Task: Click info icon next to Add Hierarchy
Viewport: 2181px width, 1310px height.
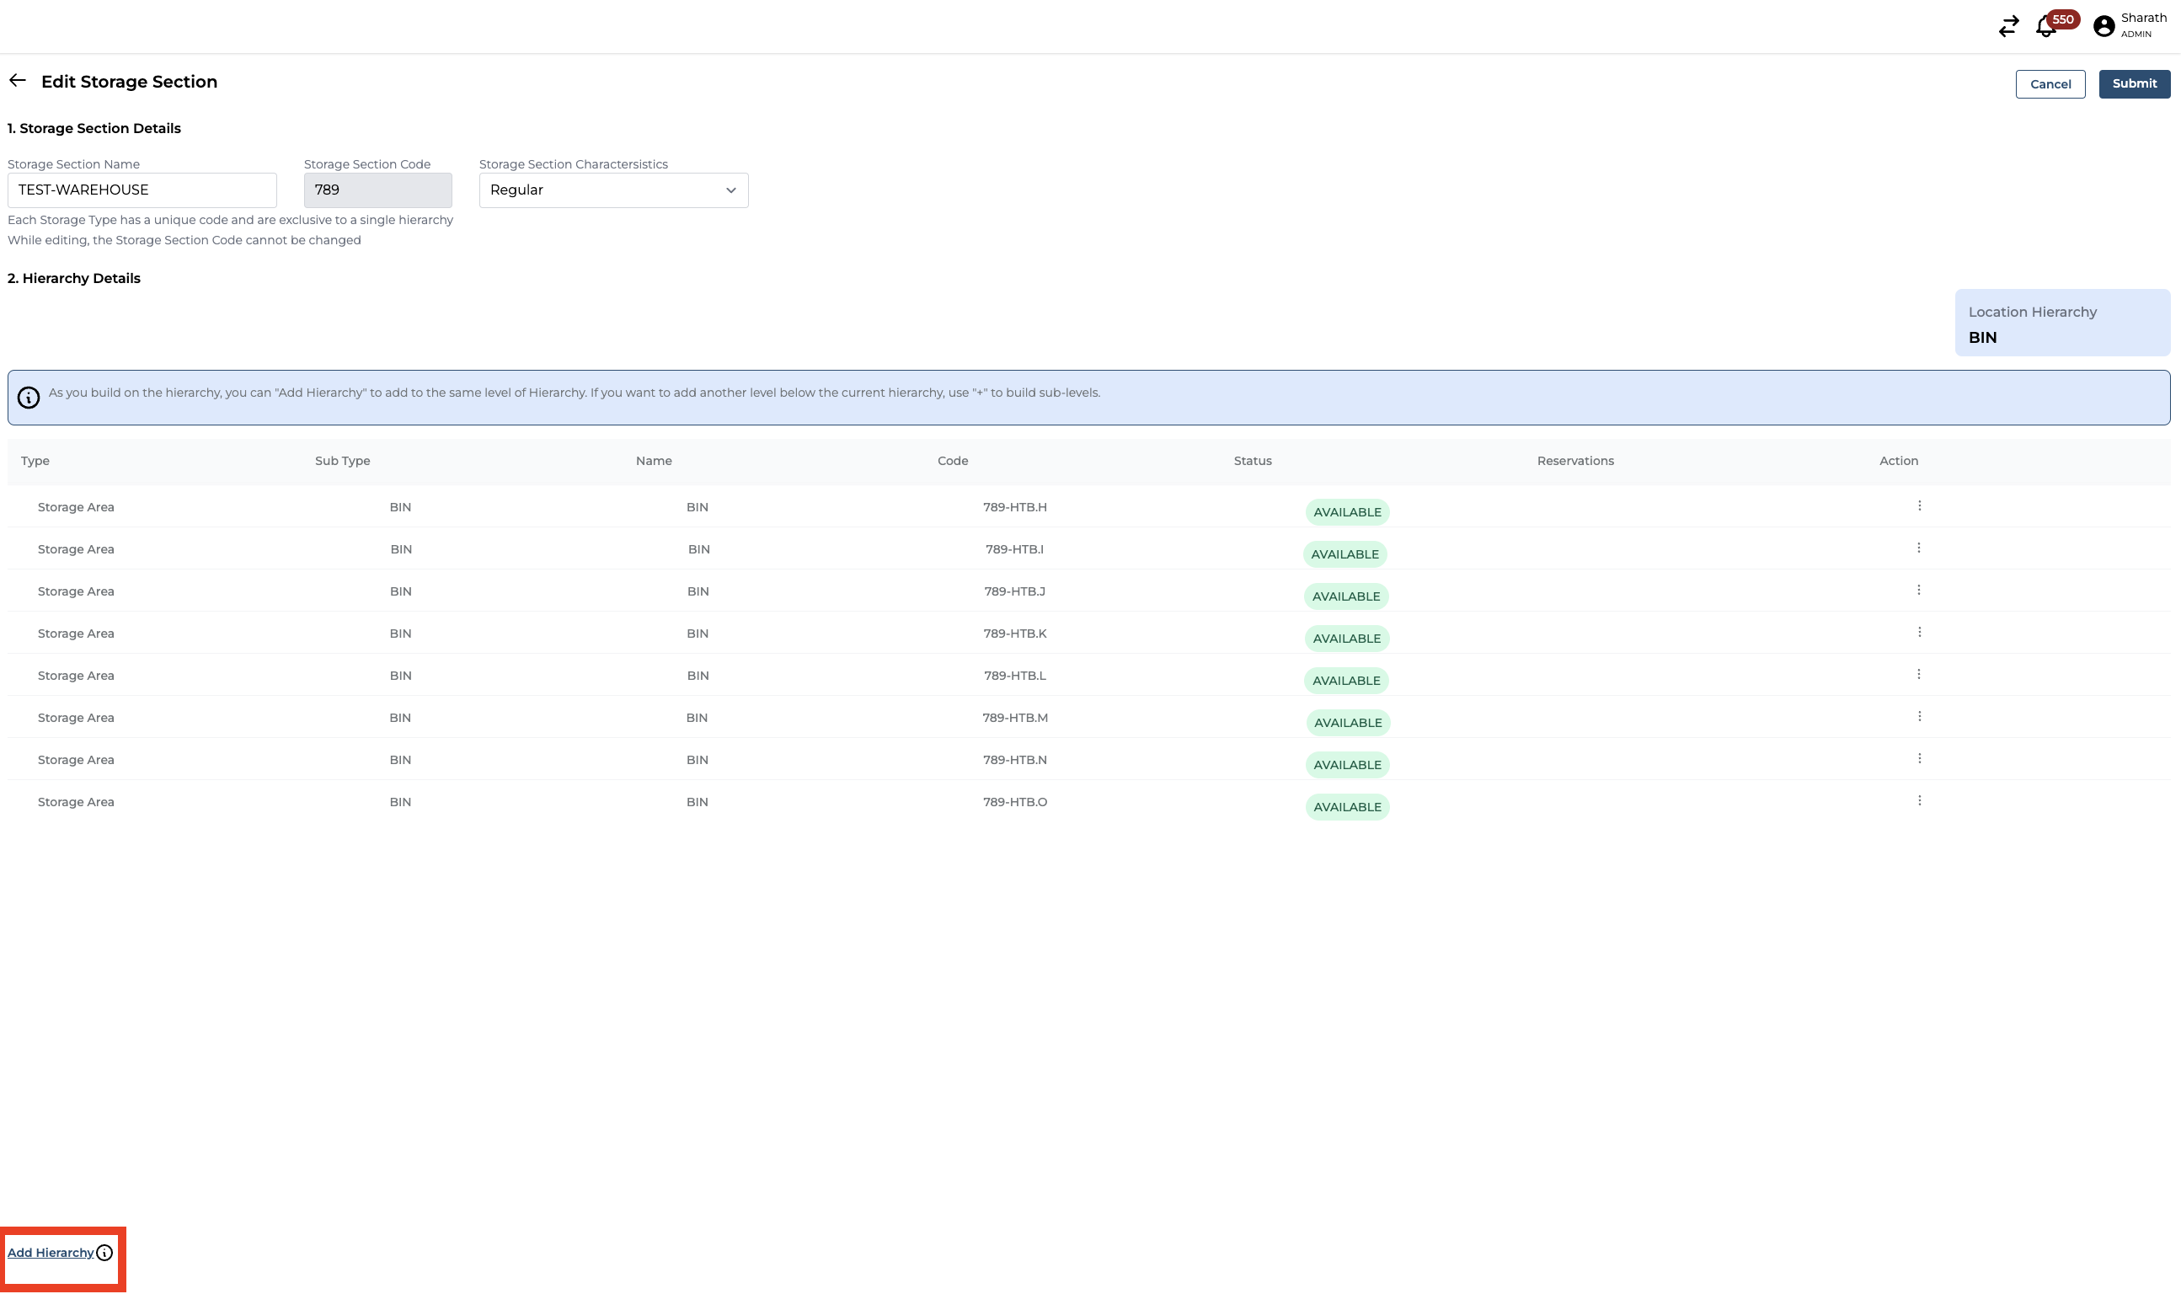Action: (x=105, y=1253)
